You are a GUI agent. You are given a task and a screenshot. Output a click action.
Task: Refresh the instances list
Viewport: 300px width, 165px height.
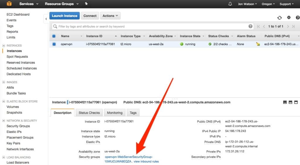click(x=279, y=18)
